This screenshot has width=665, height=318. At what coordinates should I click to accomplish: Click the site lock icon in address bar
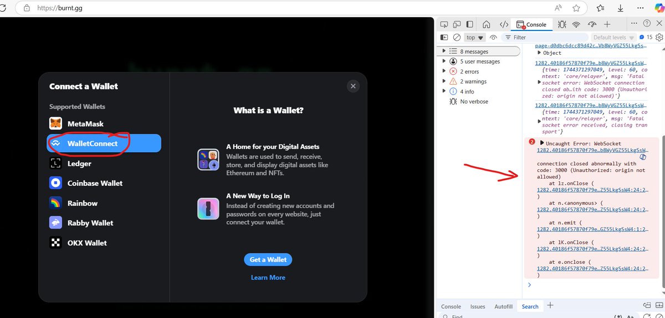click(27, 8)
